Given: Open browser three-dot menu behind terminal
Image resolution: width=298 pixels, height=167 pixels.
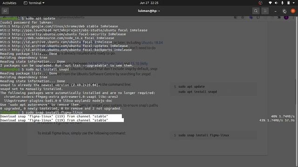Looking at the screenshot, I should (x=293, y=17).
